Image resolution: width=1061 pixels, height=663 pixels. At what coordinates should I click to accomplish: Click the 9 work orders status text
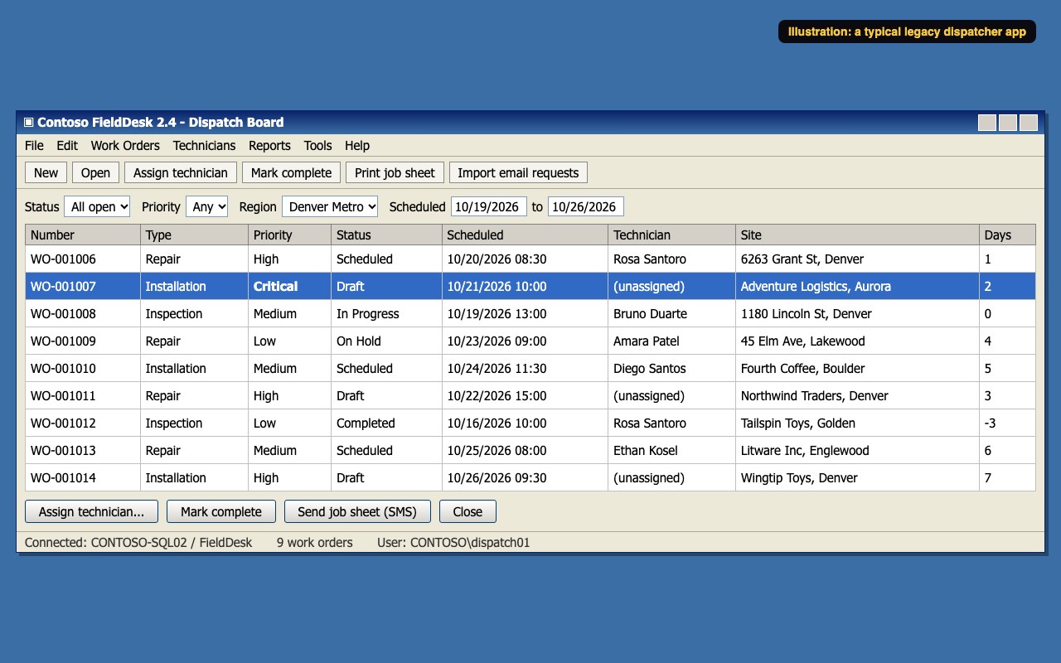click(314, 543)
